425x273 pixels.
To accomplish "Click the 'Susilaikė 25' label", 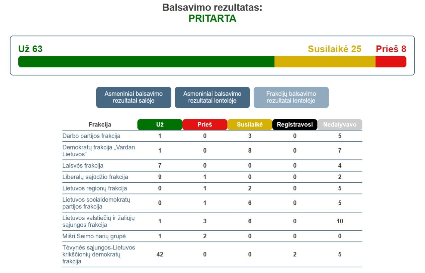I will pos(334,49).
